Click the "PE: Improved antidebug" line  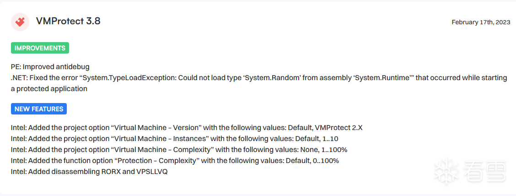[x=50, y=67]
